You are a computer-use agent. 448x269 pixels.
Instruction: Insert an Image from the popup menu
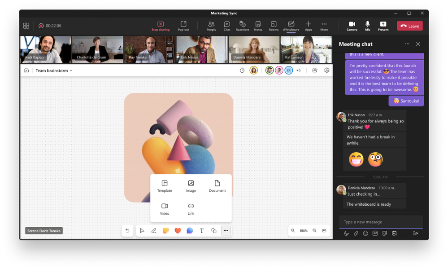tap(191, 186)
